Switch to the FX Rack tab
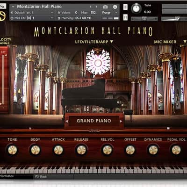This screenshot has width=187, height=187. coord(41,177)
